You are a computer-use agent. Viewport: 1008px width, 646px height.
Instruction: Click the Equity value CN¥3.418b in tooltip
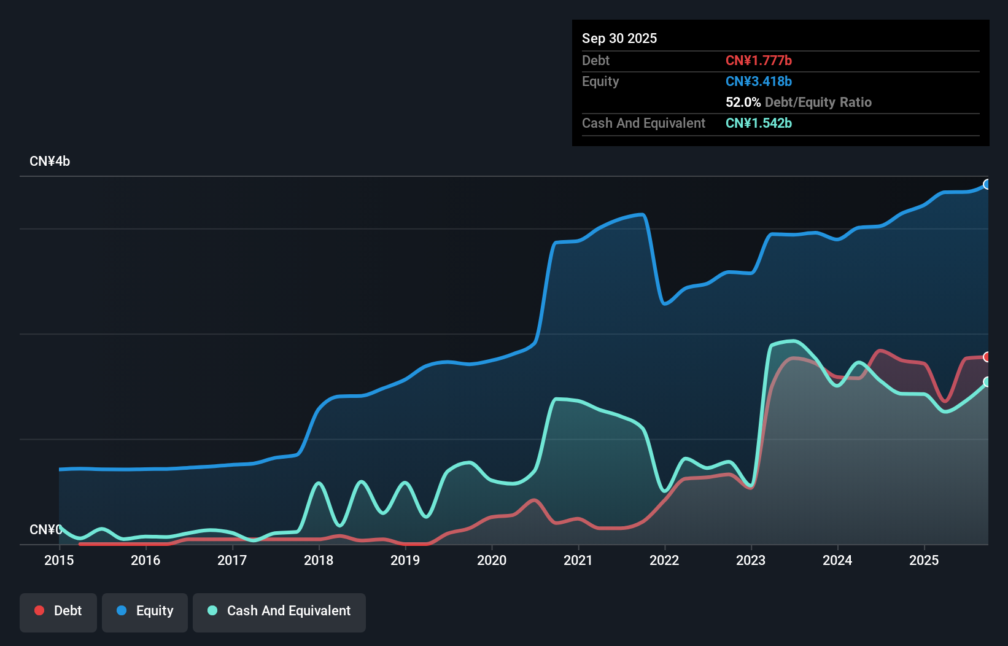click(x=759, y=82)
